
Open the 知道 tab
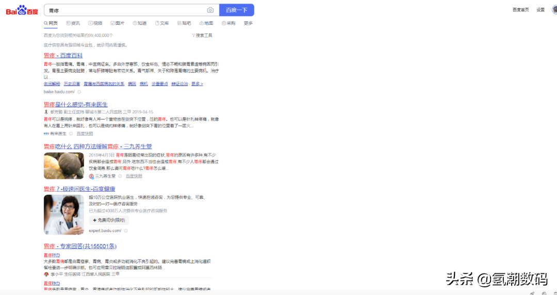(x=140, y=23)
